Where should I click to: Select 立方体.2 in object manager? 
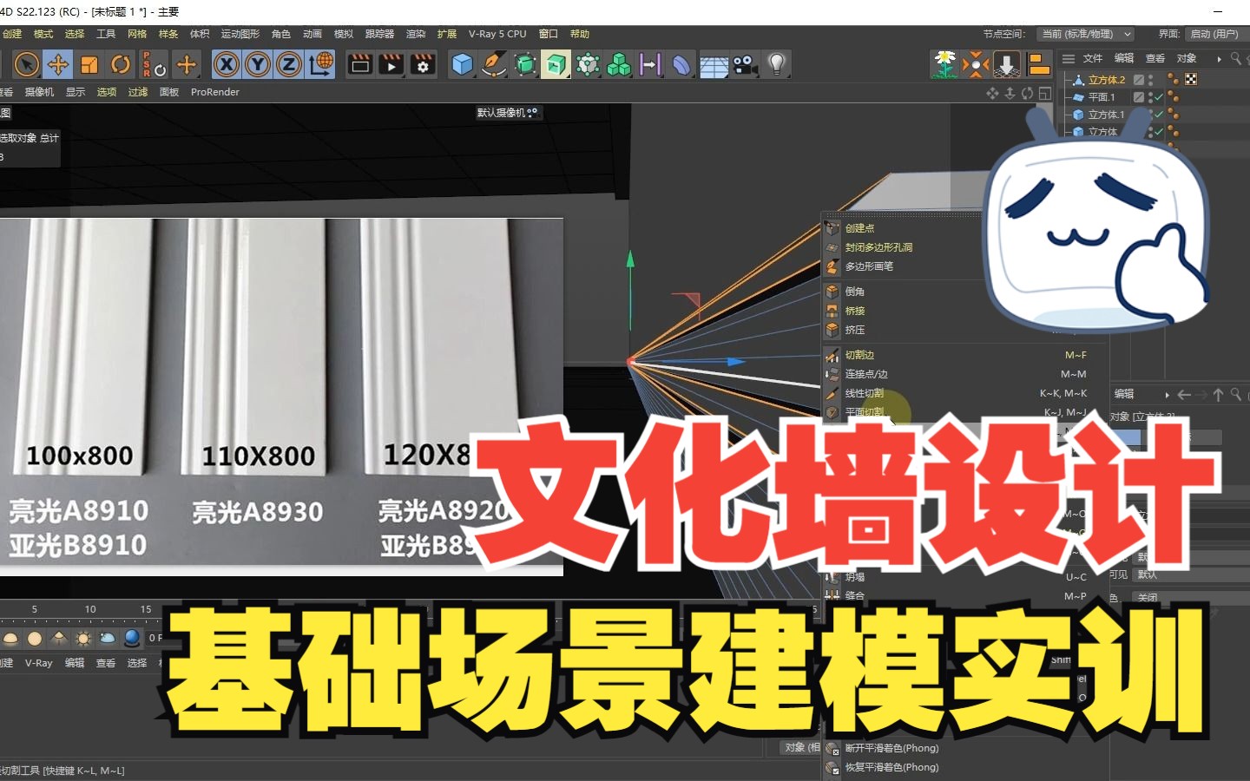pyautogui.click(x=1106, y=80)
